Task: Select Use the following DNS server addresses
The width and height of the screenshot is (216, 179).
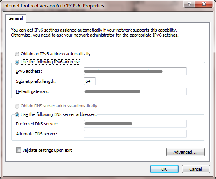Action: 17,114
